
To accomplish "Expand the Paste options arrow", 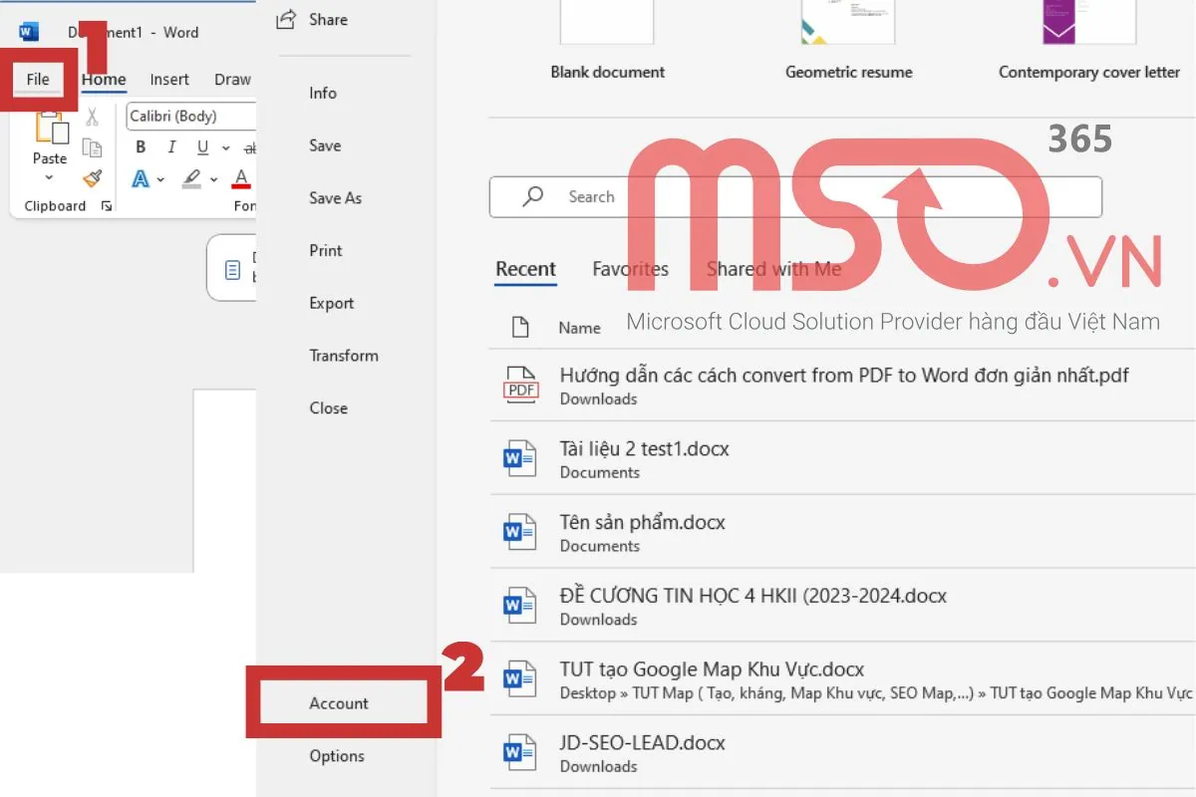I will click(49, 177).
